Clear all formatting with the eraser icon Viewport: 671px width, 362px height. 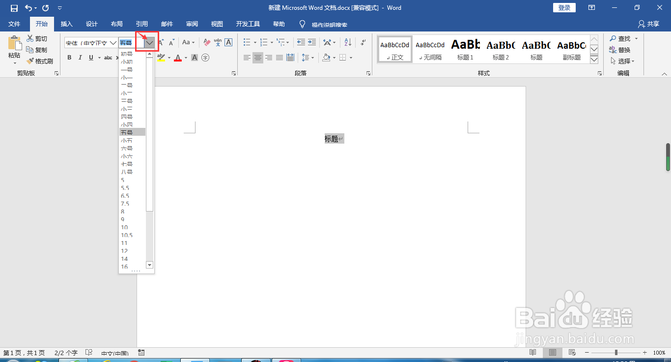click(207, 43)
